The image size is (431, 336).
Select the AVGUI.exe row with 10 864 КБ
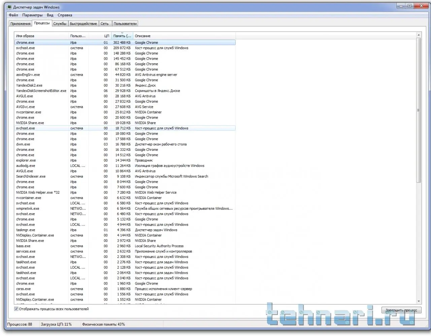[125, 171]
